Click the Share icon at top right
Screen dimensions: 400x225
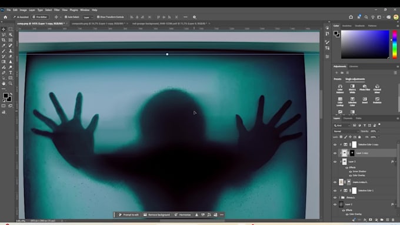[351, 17]
